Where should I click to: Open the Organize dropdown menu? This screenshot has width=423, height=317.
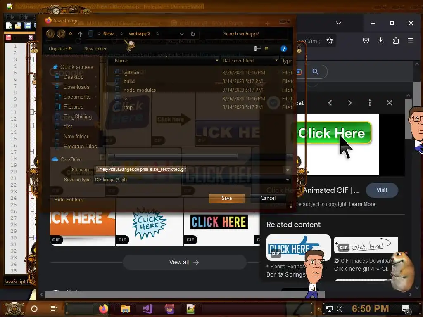click(60, 49)
